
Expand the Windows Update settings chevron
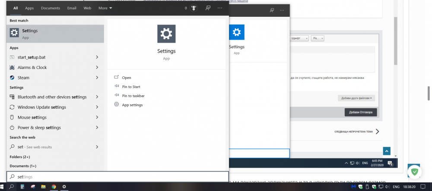(97, 107)
